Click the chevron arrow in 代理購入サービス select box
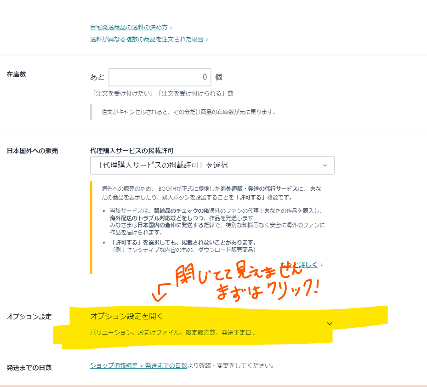This screenshot has height=387, width=427. click(x=325, y=165)
